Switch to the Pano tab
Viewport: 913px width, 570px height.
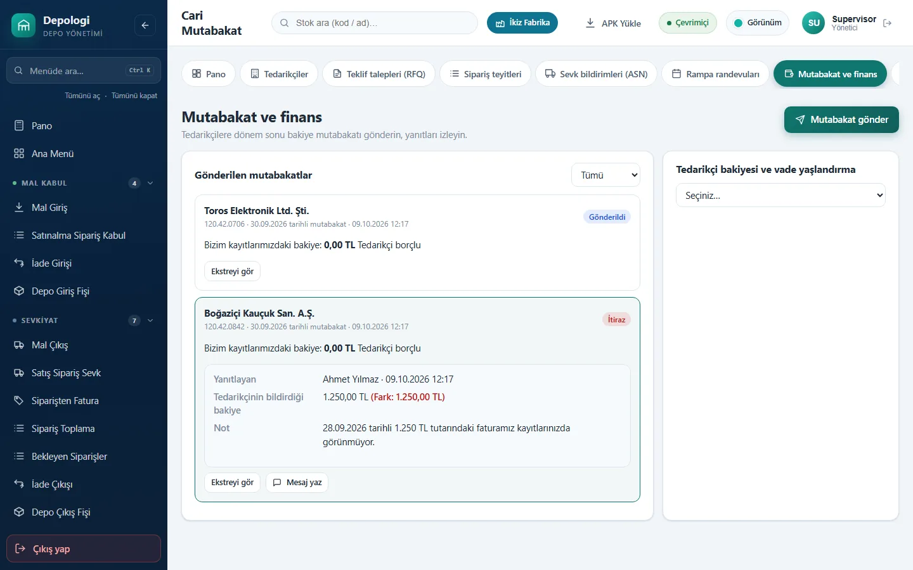(x=209, y=74)
